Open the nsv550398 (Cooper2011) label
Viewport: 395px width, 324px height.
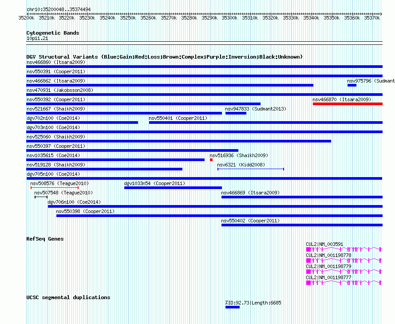pyautogui.click(x=85, y=211)
